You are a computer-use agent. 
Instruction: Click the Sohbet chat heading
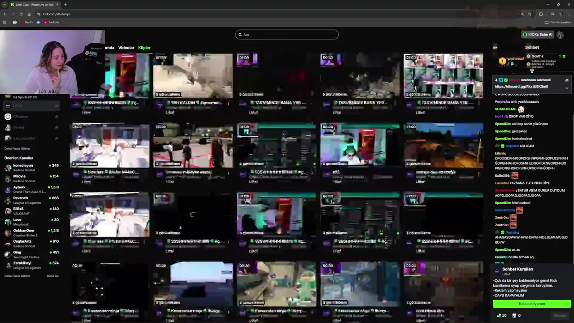coord(532,47)
